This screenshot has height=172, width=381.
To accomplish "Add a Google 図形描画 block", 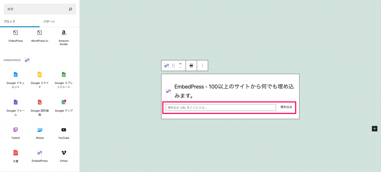I will pos(39,108).
